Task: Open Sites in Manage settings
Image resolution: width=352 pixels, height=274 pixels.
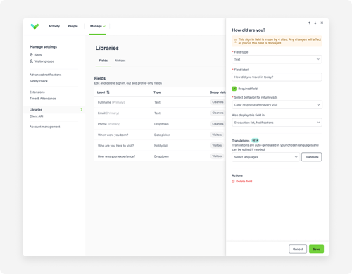Action: point(38,55)
